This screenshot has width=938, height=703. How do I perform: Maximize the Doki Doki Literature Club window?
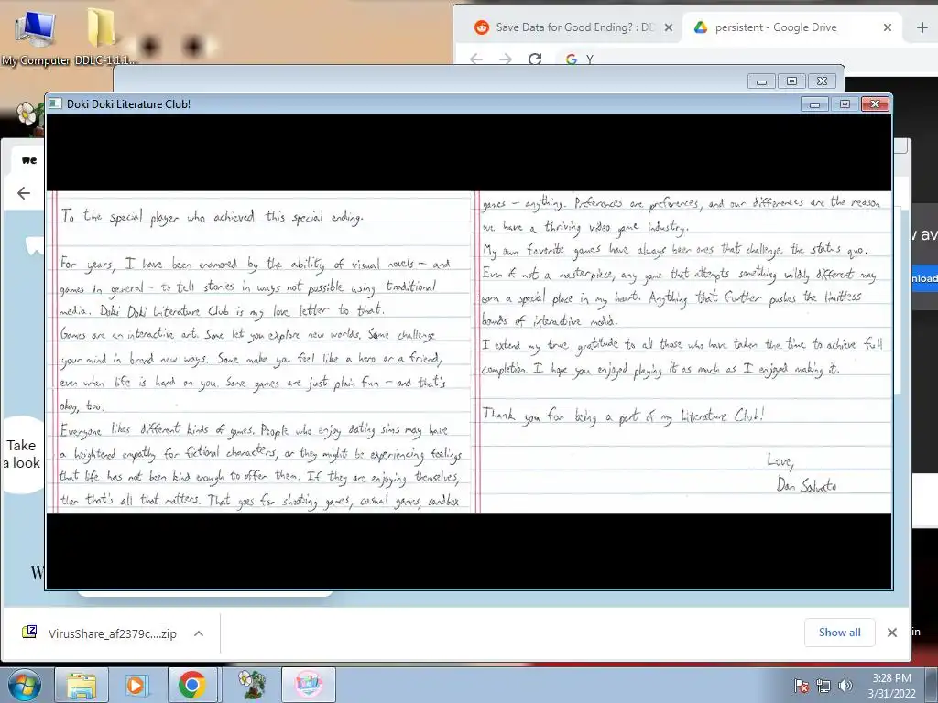pos(845,104)
